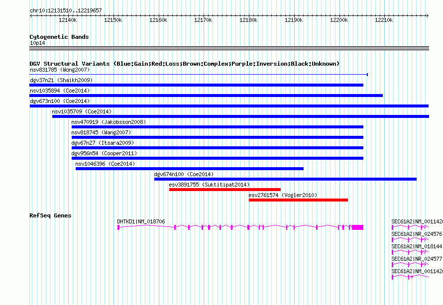The image size is (443, 305).
Task: Click the blue nsv1046396 gain bar
Action: 190,169
